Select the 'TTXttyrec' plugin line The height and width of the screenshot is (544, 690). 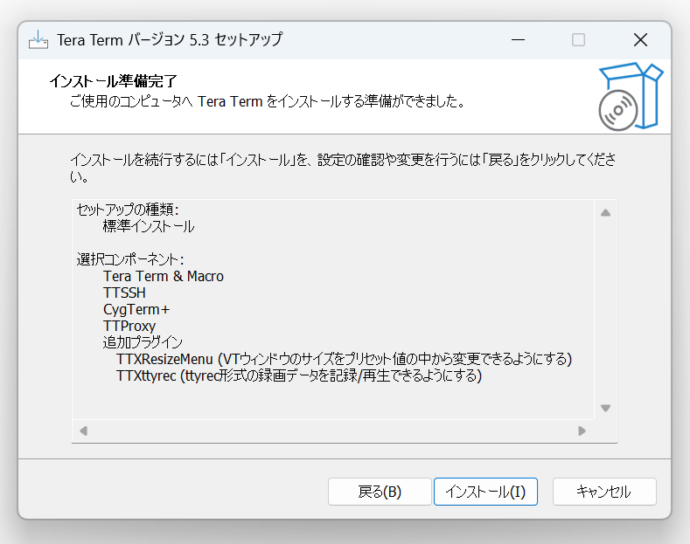[x=299, y=375]
